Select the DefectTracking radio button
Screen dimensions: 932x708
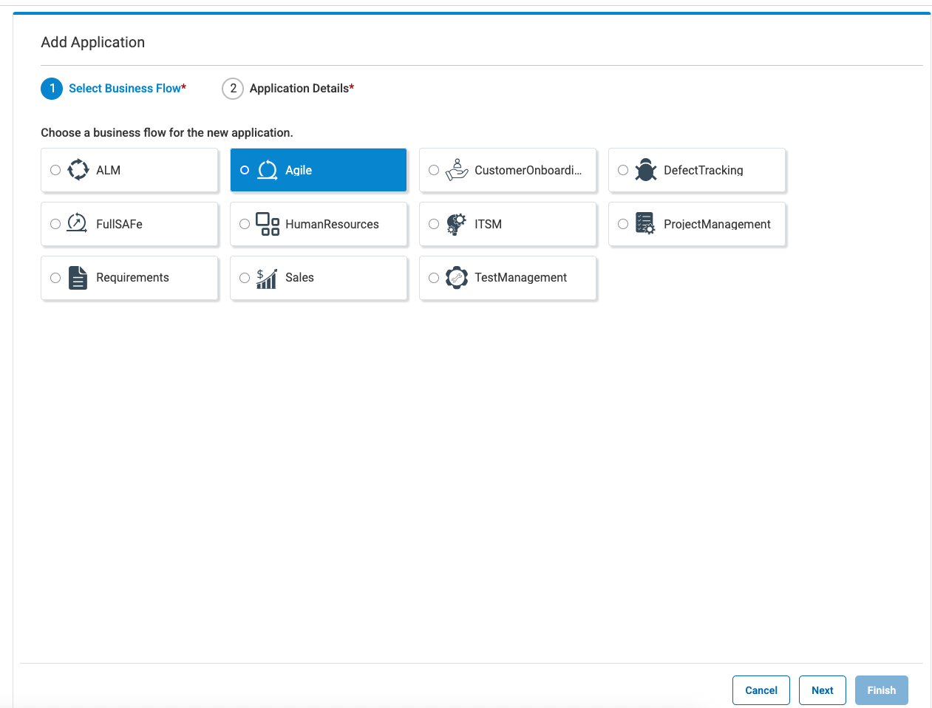623,170
